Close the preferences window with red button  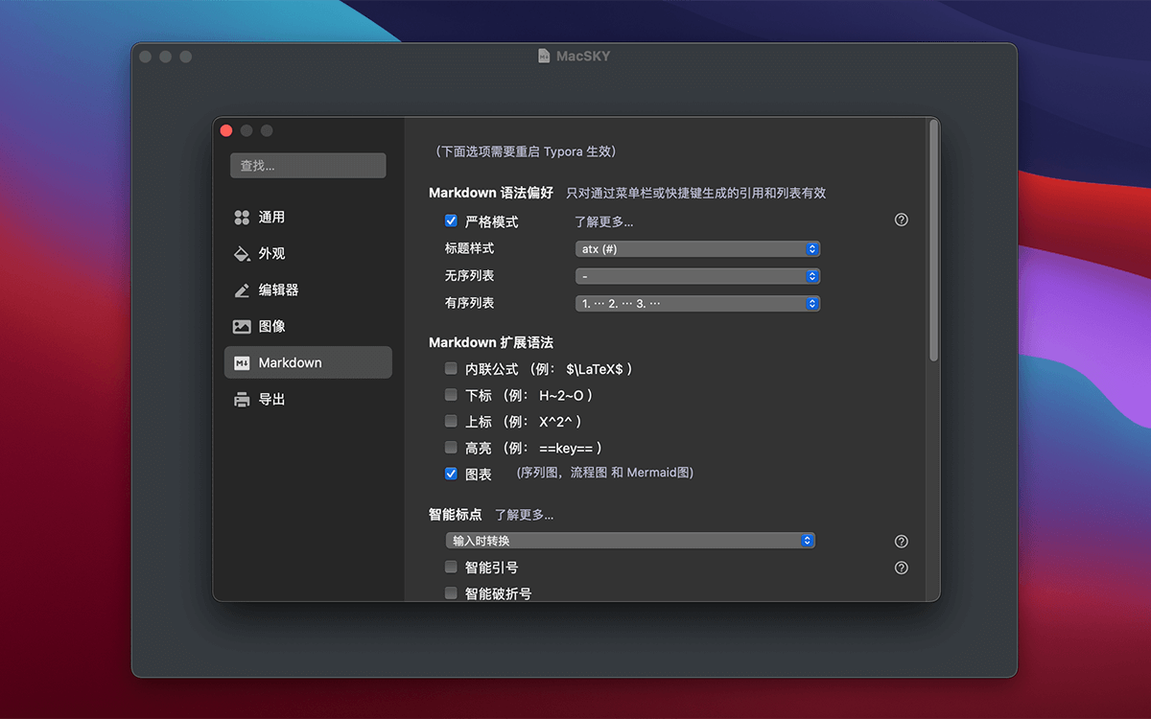coord(226,130)
